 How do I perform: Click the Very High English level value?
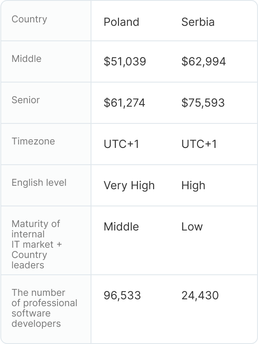pos(129,185)
